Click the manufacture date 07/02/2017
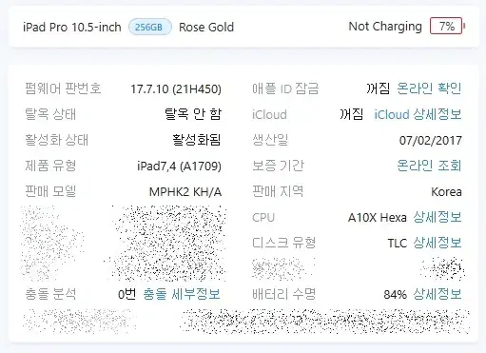Screen dimensions: 486x353 431,140
